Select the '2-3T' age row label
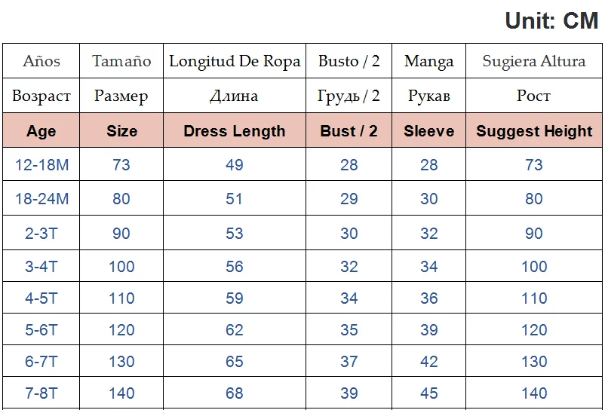 pos(41,234)
